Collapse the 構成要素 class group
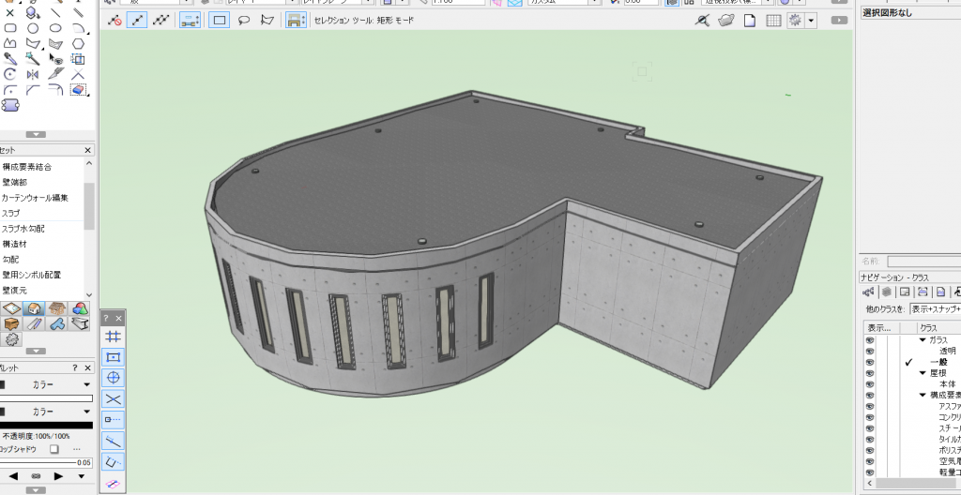Screen dimensions: 961x495 click(923, 395)
